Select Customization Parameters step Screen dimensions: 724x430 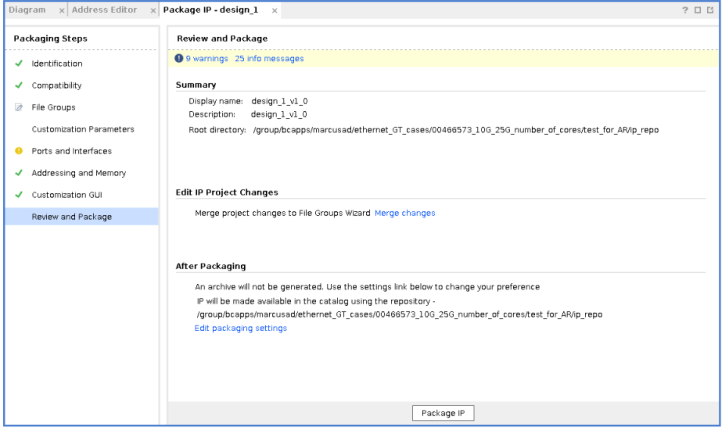click(x=83, y=129)
